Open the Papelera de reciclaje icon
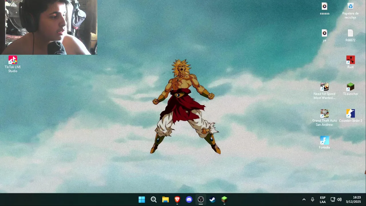Screen dimensions: 366x206 tap(350, 11)
